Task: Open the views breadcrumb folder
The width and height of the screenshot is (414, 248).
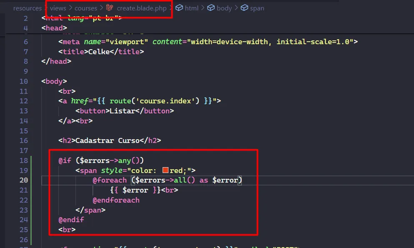Action: coord(58,8)
